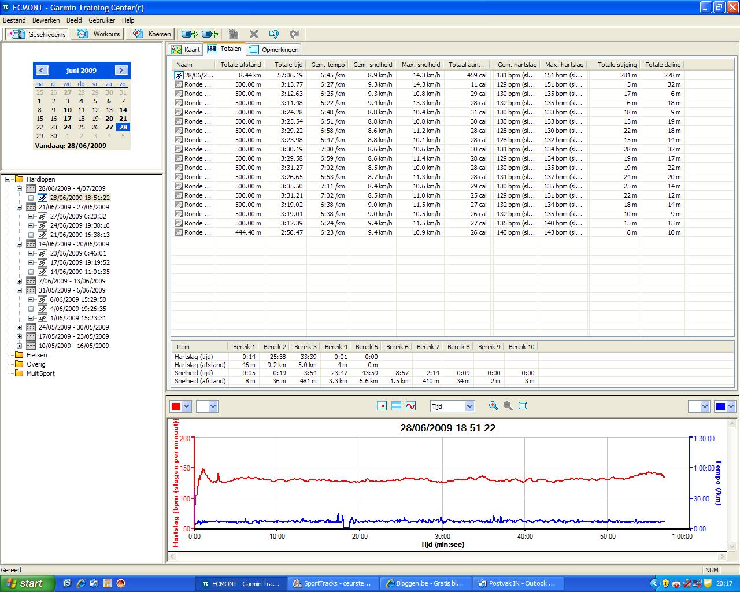
Task: Collapse the Hardlopen tree node
Action: pos(8,179)
